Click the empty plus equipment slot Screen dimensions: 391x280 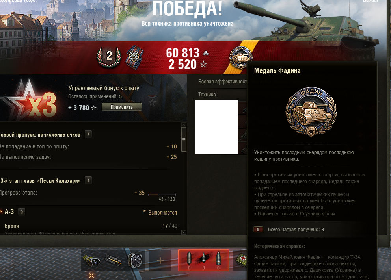[160, 260]
